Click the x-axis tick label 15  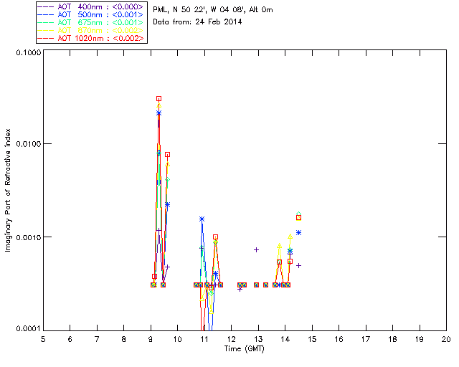coord(312,339)
